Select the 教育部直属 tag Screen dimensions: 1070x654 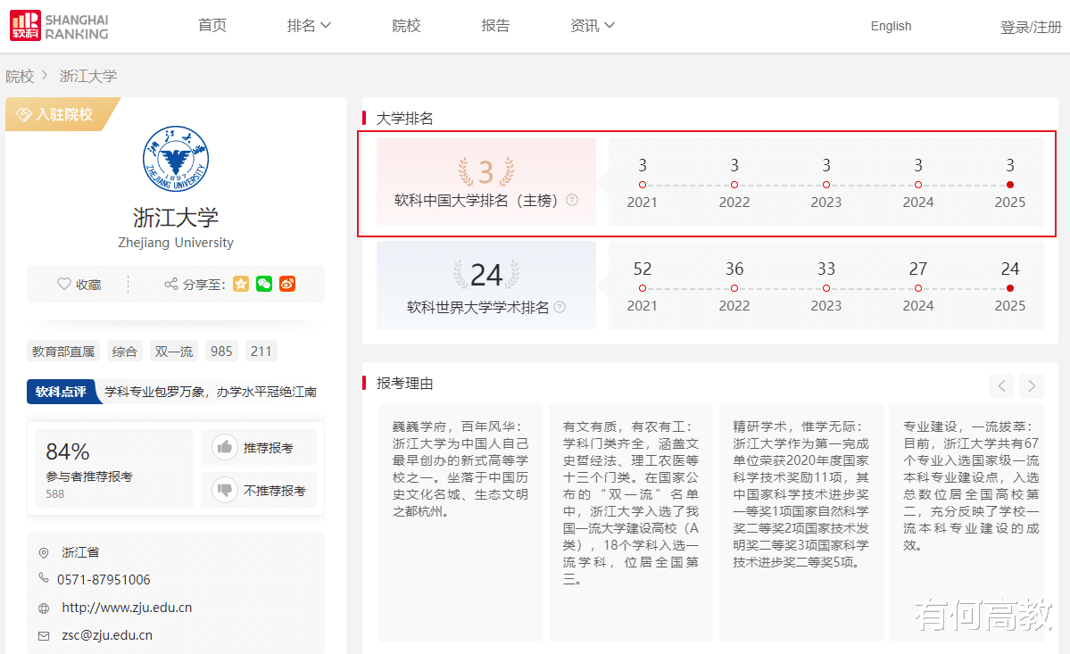pos(63,352)
